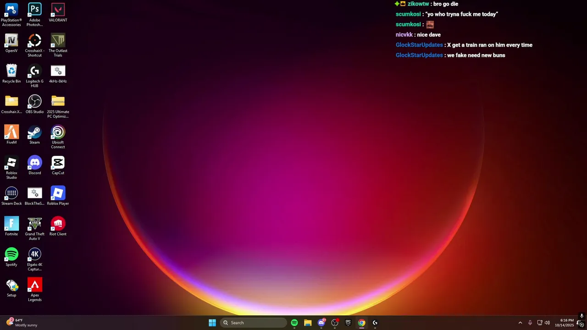Select the Fortnite desktop icon
587x330 pixels.
[x=11, y=226]
